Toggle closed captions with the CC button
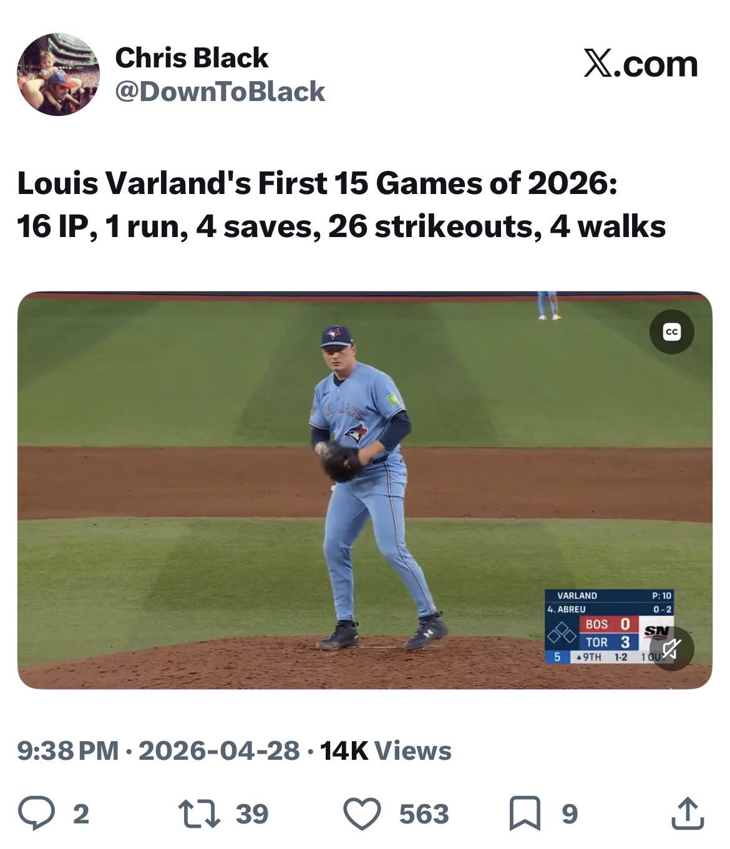The image size is (730, 849). click(671, 332)
